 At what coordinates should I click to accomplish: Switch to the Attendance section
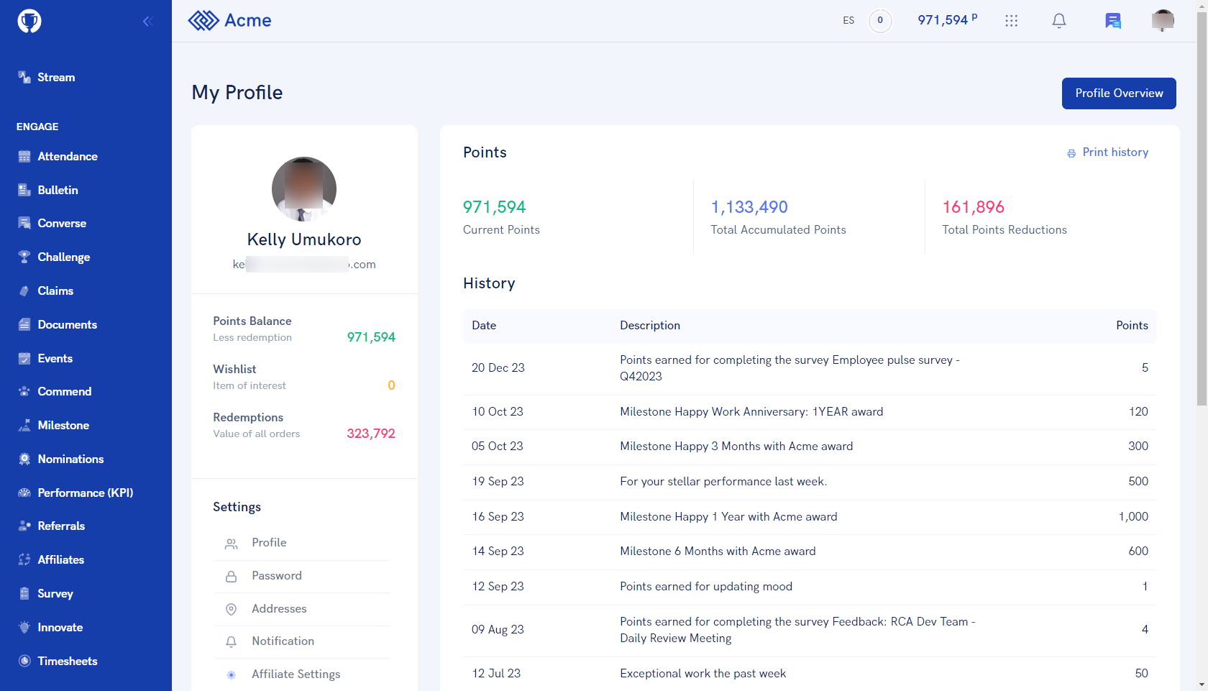68,156
